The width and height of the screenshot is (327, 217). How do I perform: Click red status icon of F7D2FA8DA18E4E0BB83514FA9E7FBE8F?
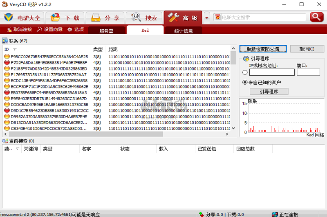[x=7, y=63]
